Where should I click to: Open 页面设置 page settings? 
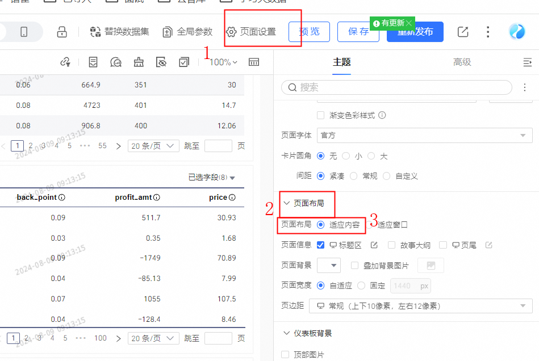coord(251,32)
